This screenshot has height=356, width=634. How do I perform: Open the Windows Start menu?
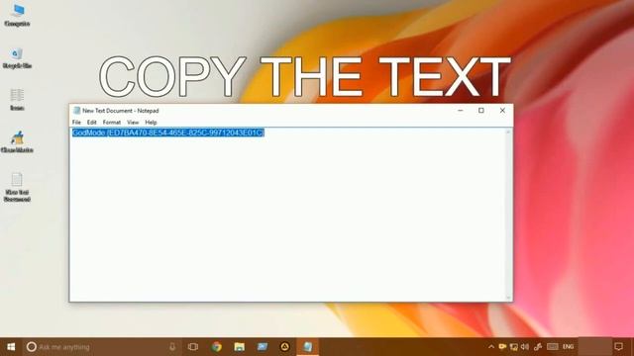pos(11,347)
